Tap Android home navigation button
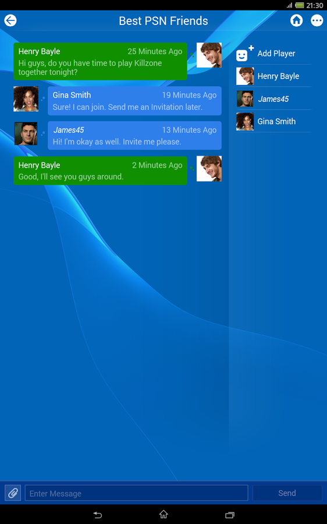Screen dimensions: 327x524 (163, 514)
